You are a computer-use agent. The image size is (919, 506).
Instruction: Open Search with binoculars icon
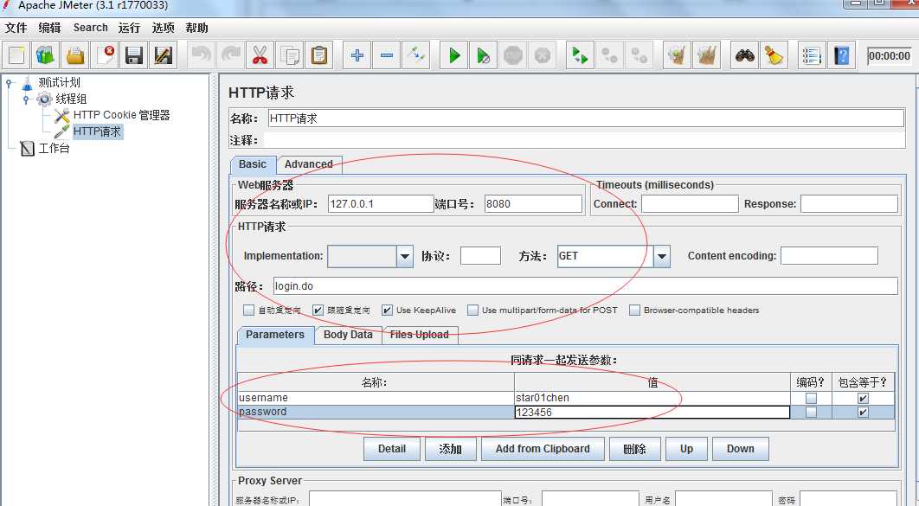click(x=745, y=55)
